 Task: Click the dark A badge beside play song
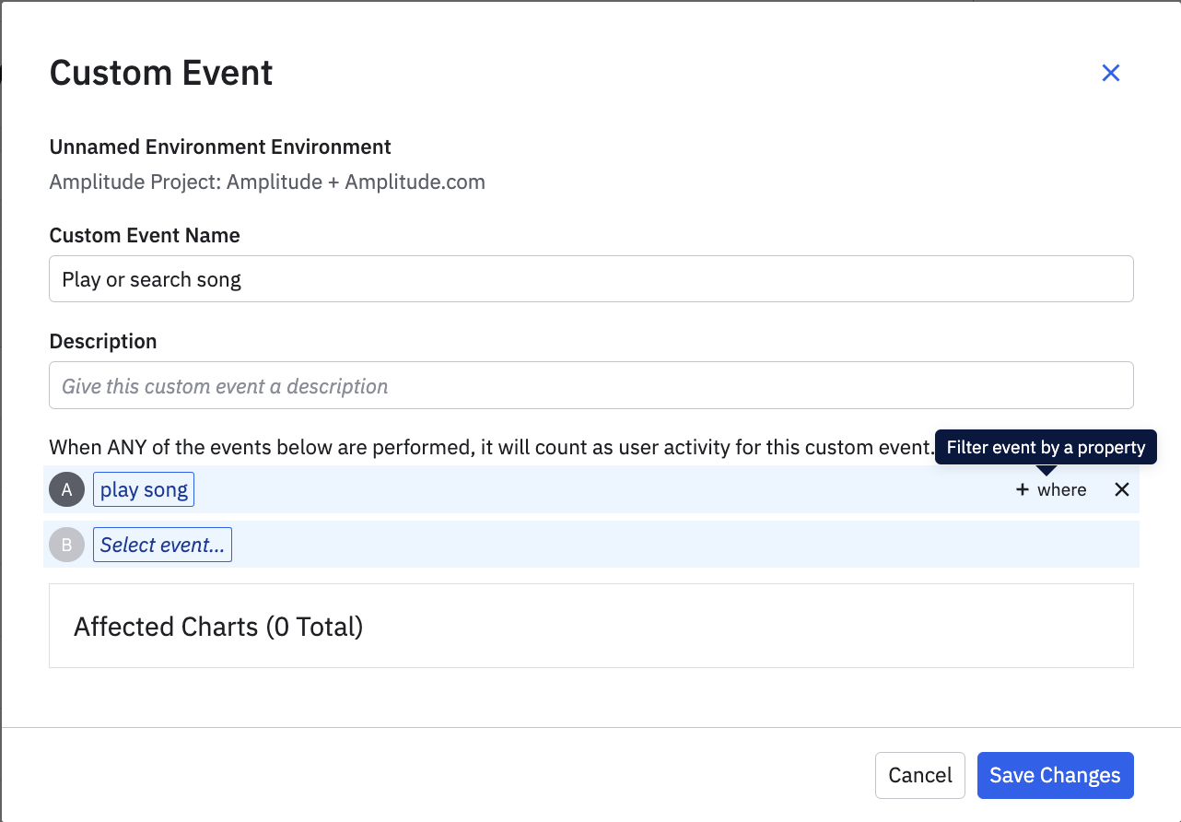coord(65,489)
